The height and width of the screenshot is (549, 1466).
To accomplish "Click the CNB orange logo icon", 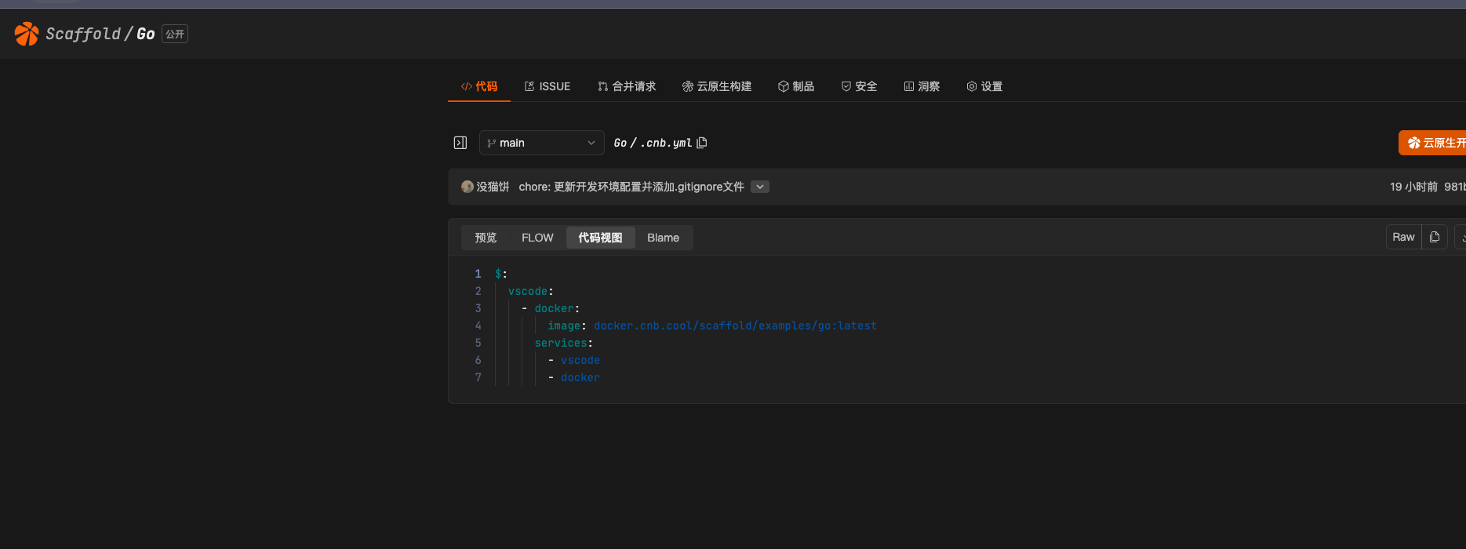I will pos(27,34).
